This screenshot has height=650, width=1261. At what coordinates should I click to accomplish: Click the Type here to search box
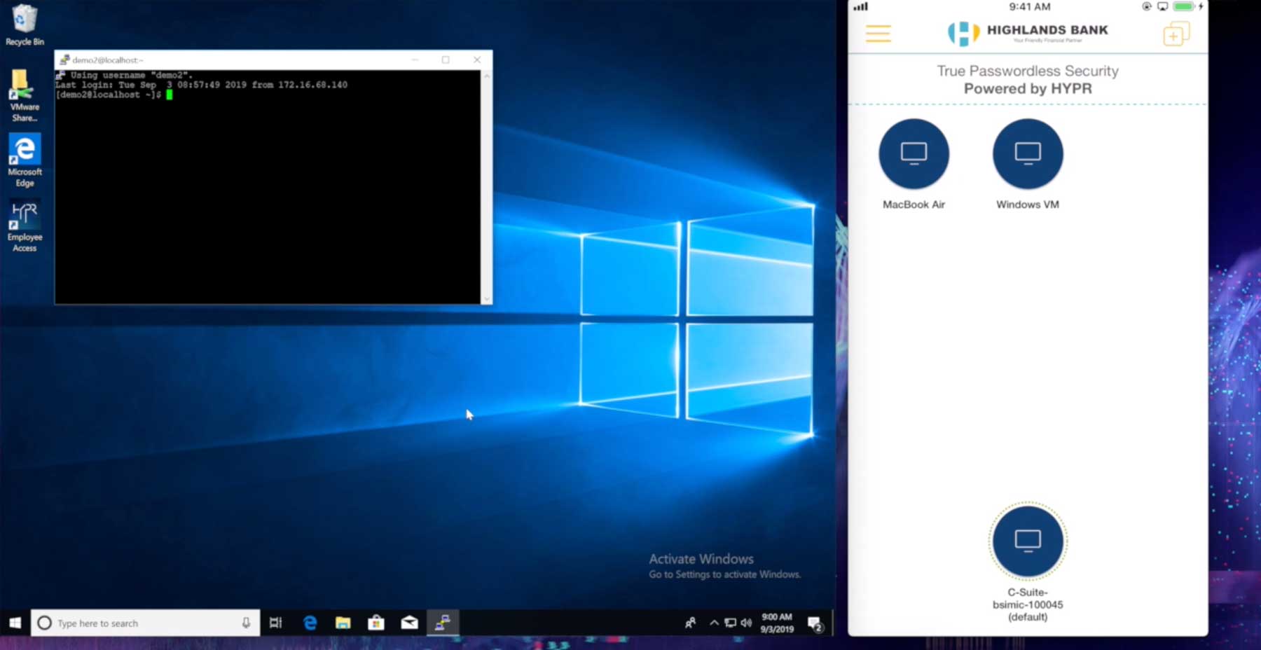pos(146,623)
